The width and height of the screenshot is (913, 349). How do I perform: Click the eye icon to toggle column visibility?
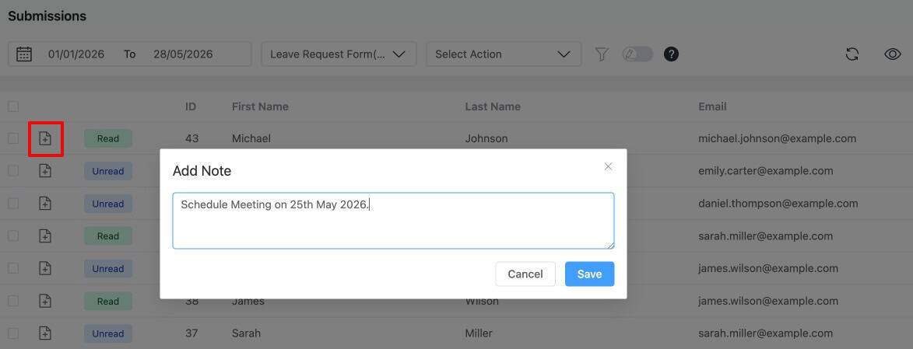(893, 54)
